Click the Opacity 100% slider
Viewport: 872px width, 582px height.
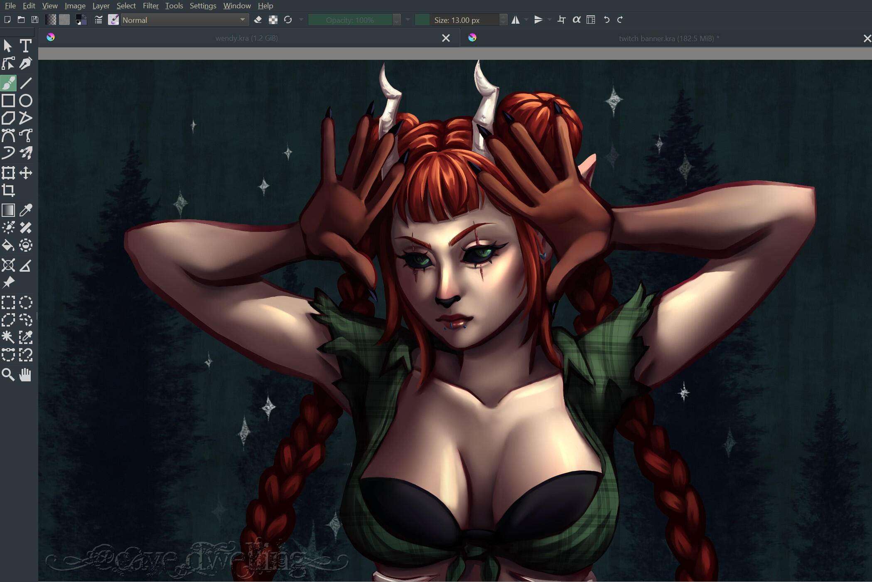click(350, 20)
